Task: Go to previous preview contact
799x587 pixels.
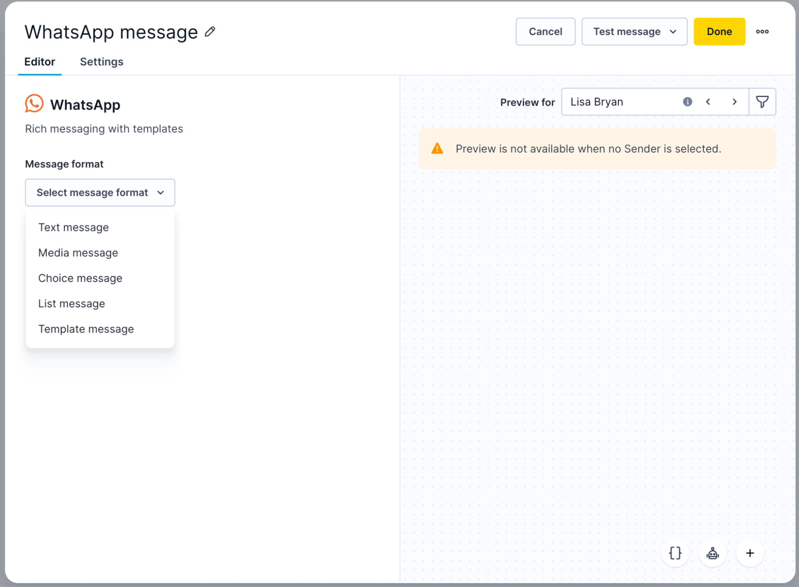Action: [708, 102]
